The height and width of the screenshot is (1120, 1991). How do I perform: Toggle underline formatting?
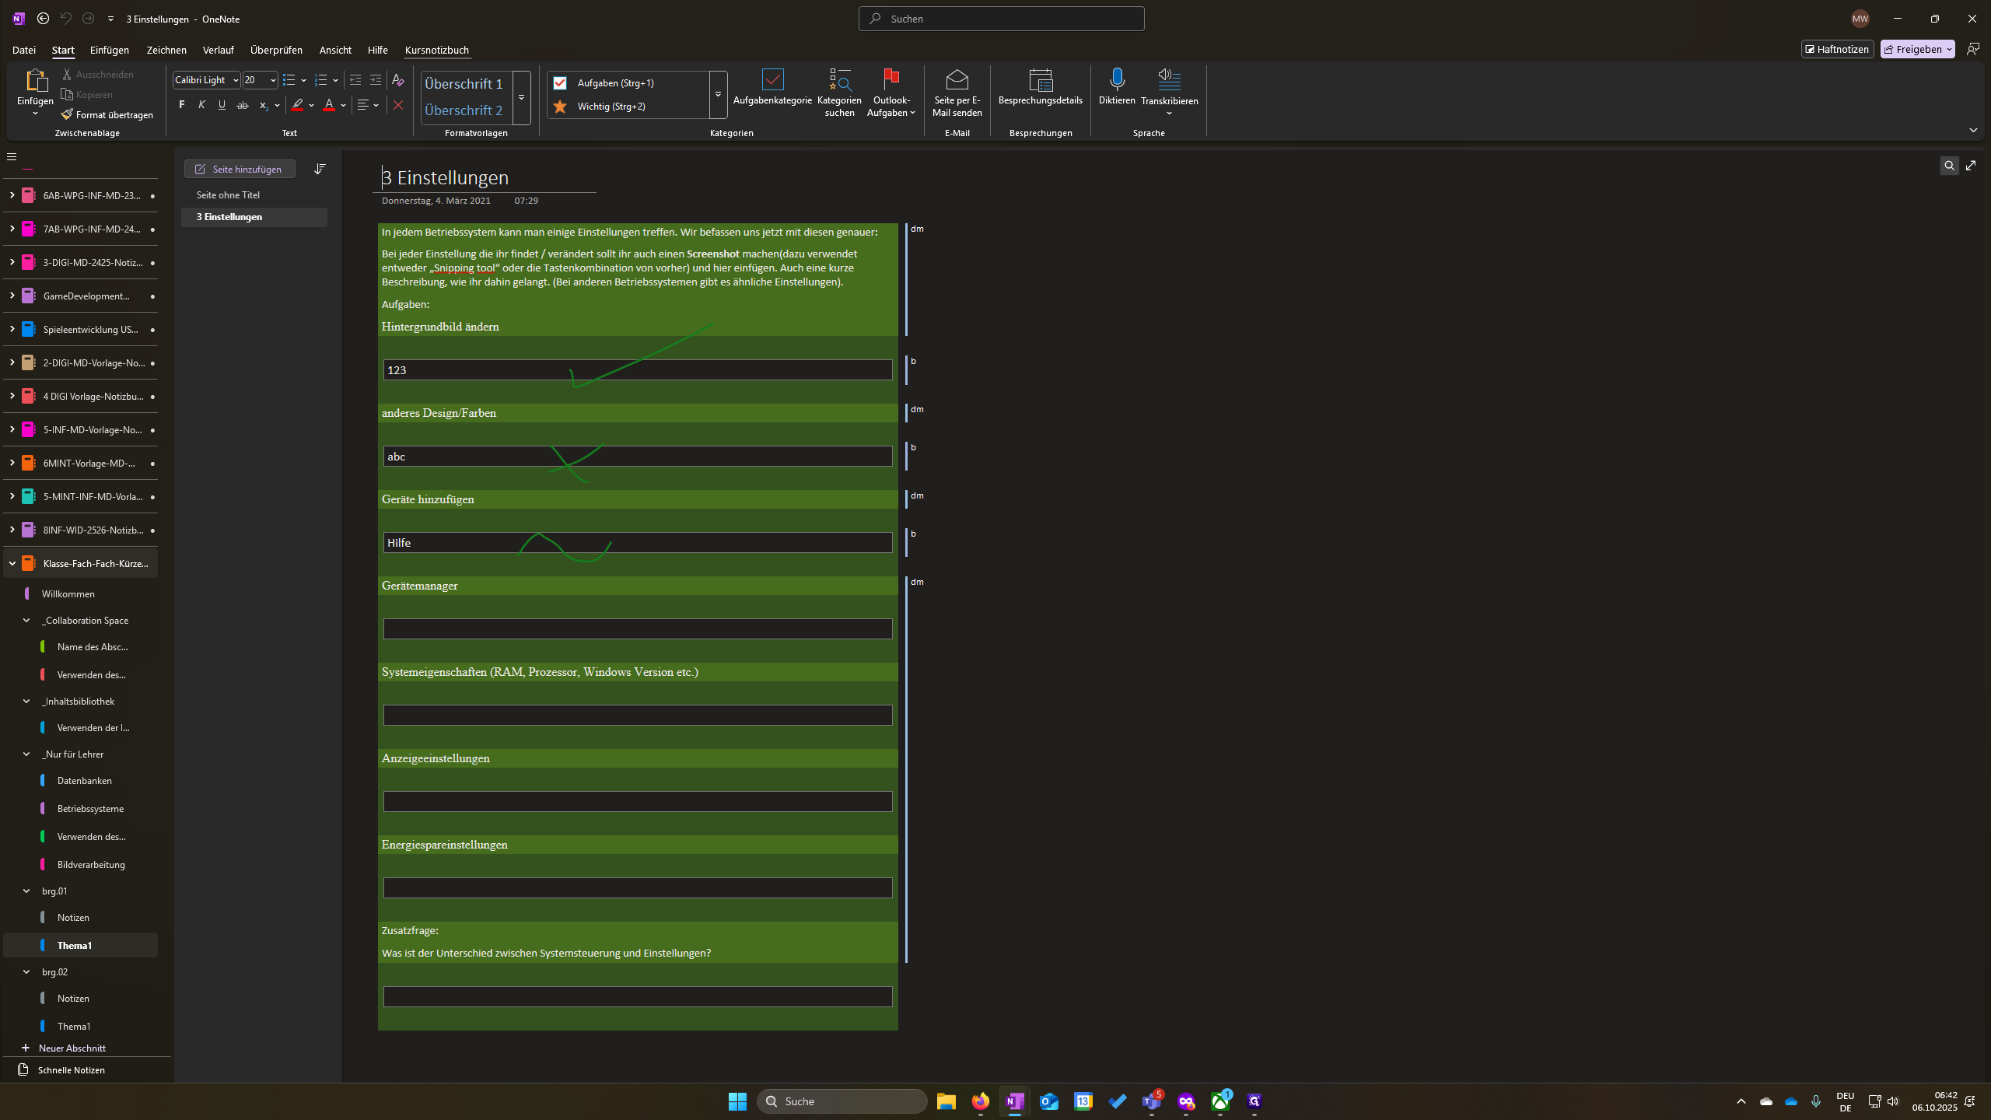222,105
